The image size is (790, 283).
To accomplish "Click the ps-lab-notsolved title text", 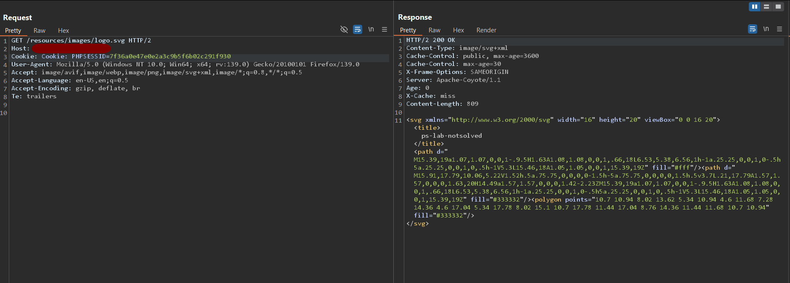I will (452, 136).
